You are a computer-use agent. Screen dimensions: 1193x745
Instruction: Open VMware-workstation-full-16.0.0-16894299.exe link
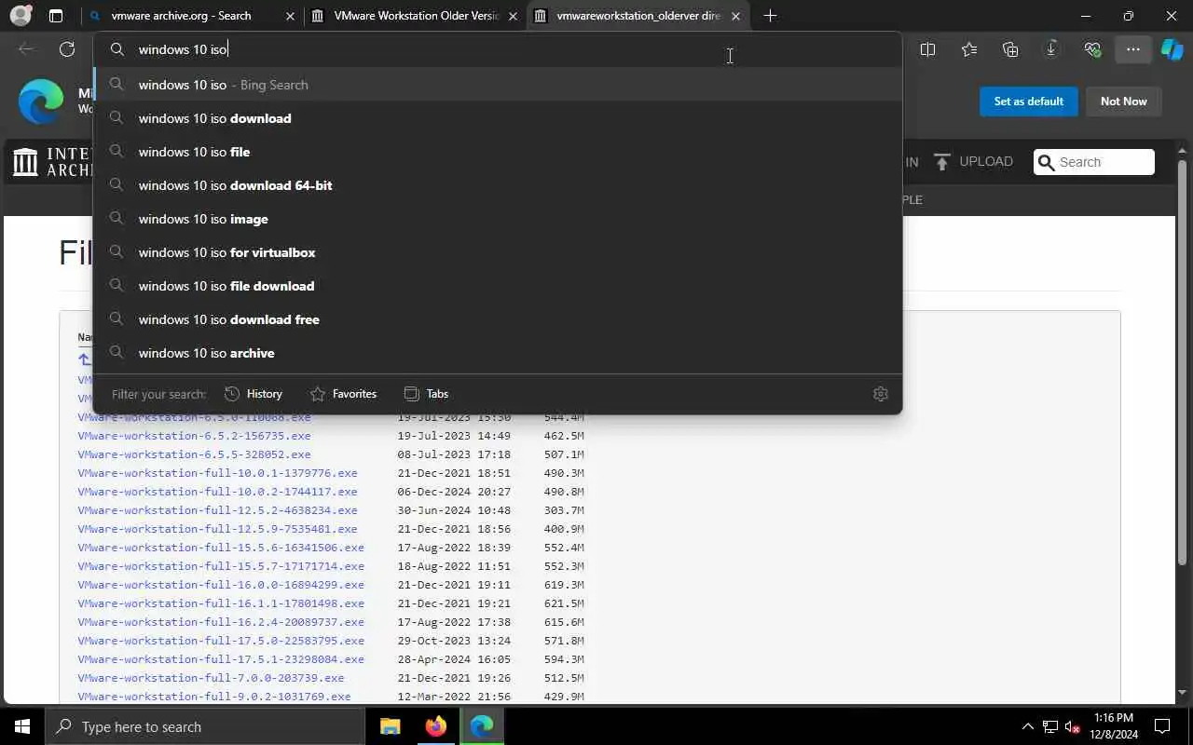[221, 585]
